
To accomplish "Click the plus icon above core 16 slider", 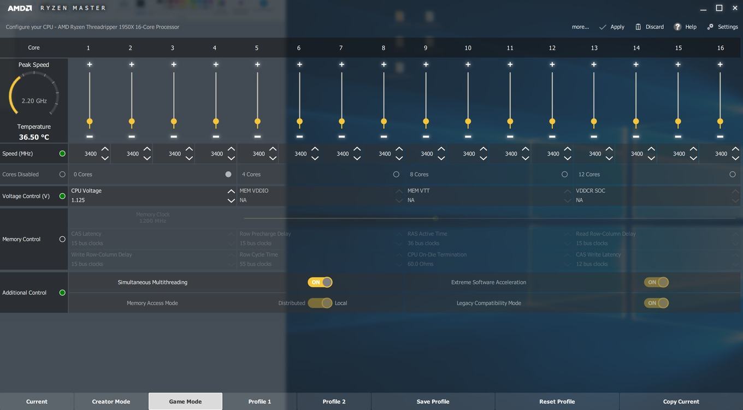I will point(720,64).
